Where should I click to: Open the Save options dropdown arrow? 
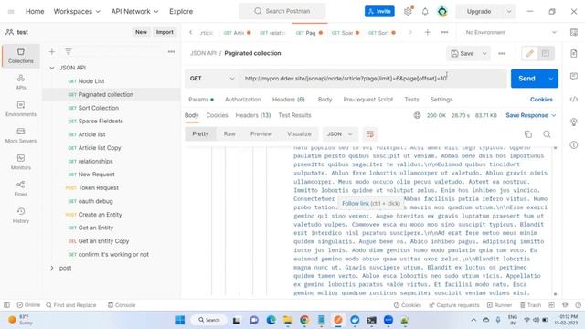[x=484, y=54]
